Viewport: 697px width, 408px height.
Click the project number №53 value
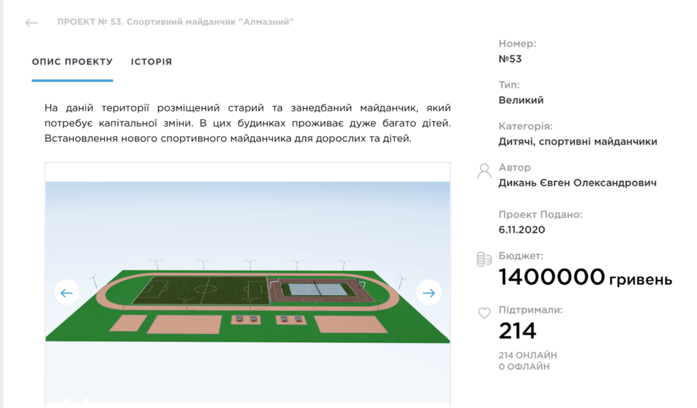(510, 59)
